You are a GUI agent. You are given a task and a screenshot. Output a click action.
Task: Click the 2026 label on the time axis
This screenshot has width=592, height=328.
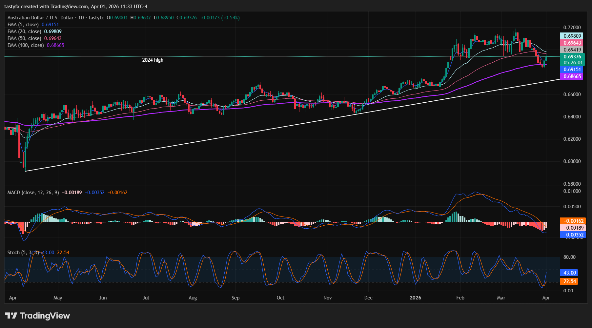tap(416, 298)
